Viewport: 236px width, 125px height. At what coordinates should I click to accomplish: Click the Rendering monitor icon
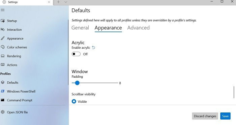pos(3,56)
